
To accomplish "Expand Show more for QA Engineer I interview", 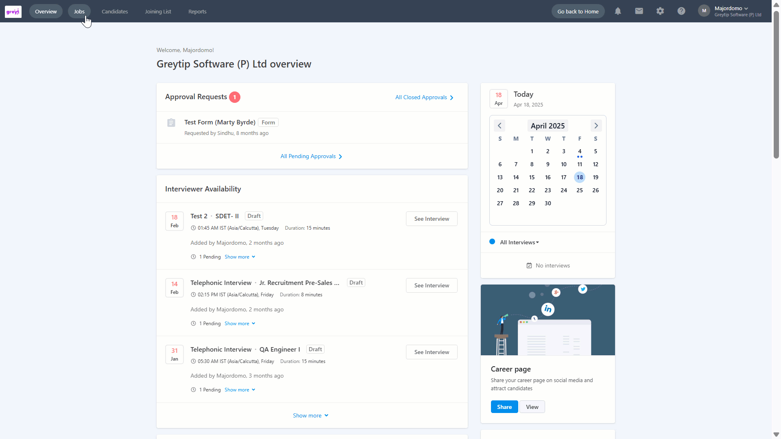I will (240, 390).
